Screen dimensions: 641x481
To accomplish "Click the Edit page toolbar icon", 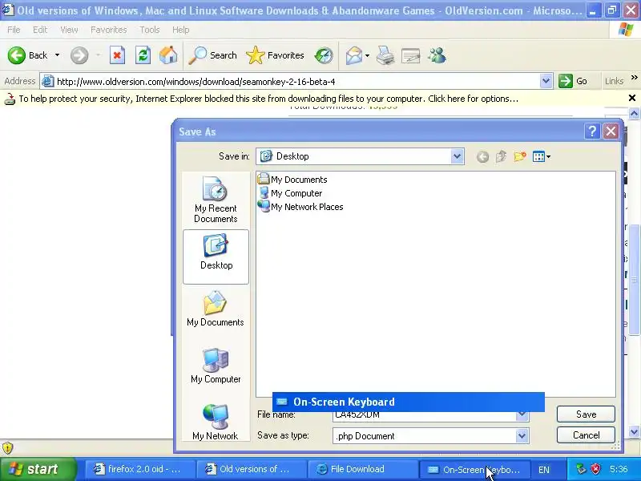I will pyautogui.click(x=411, y=55).
